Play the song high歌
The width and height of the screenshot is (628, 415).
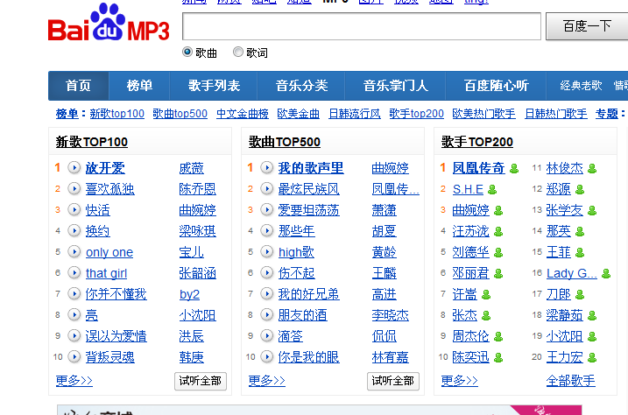pos(267,252)
